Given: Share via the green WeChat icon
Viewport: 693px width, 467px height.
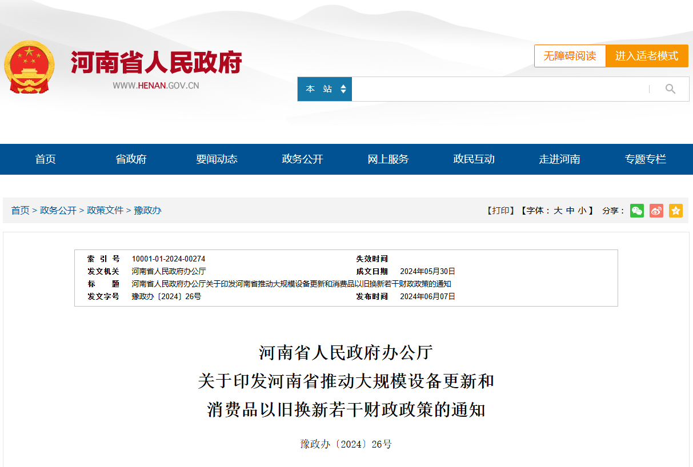Looking at the screenshot, I should click(637, 211).
